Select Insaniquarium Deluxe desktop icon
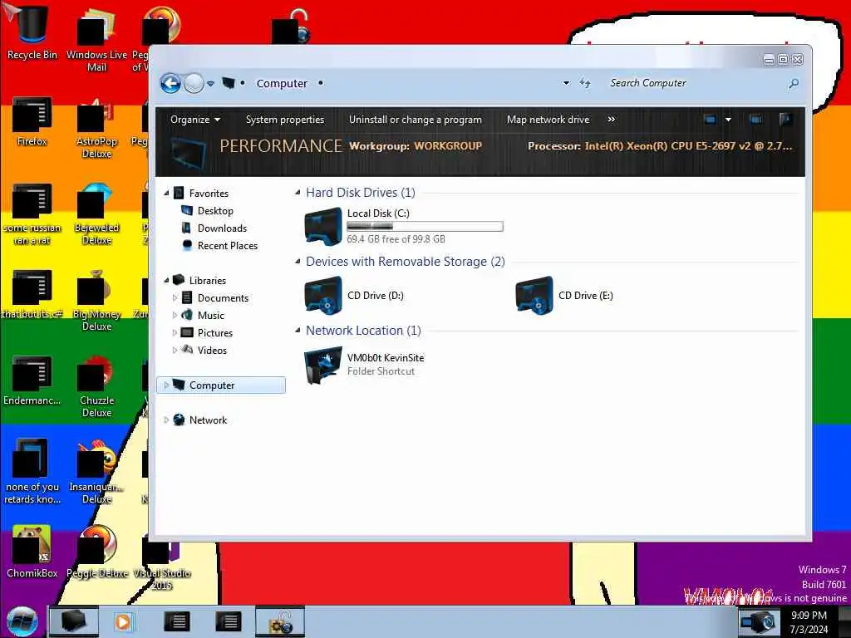851x638 pixels. pyautogui.click(x=96, y=472)
